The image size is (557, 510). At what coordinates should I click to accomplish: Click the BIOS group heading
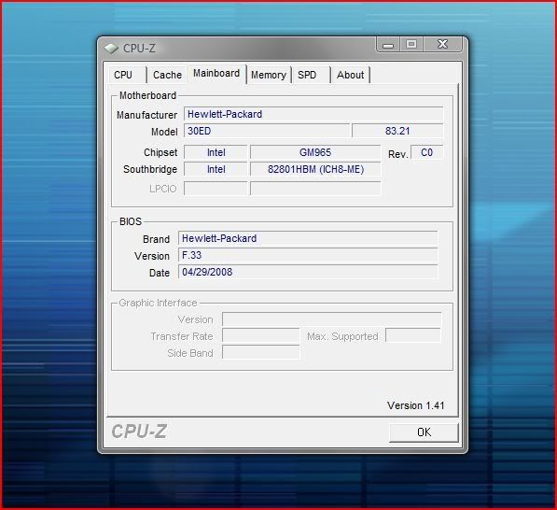[x=131, y=221]
